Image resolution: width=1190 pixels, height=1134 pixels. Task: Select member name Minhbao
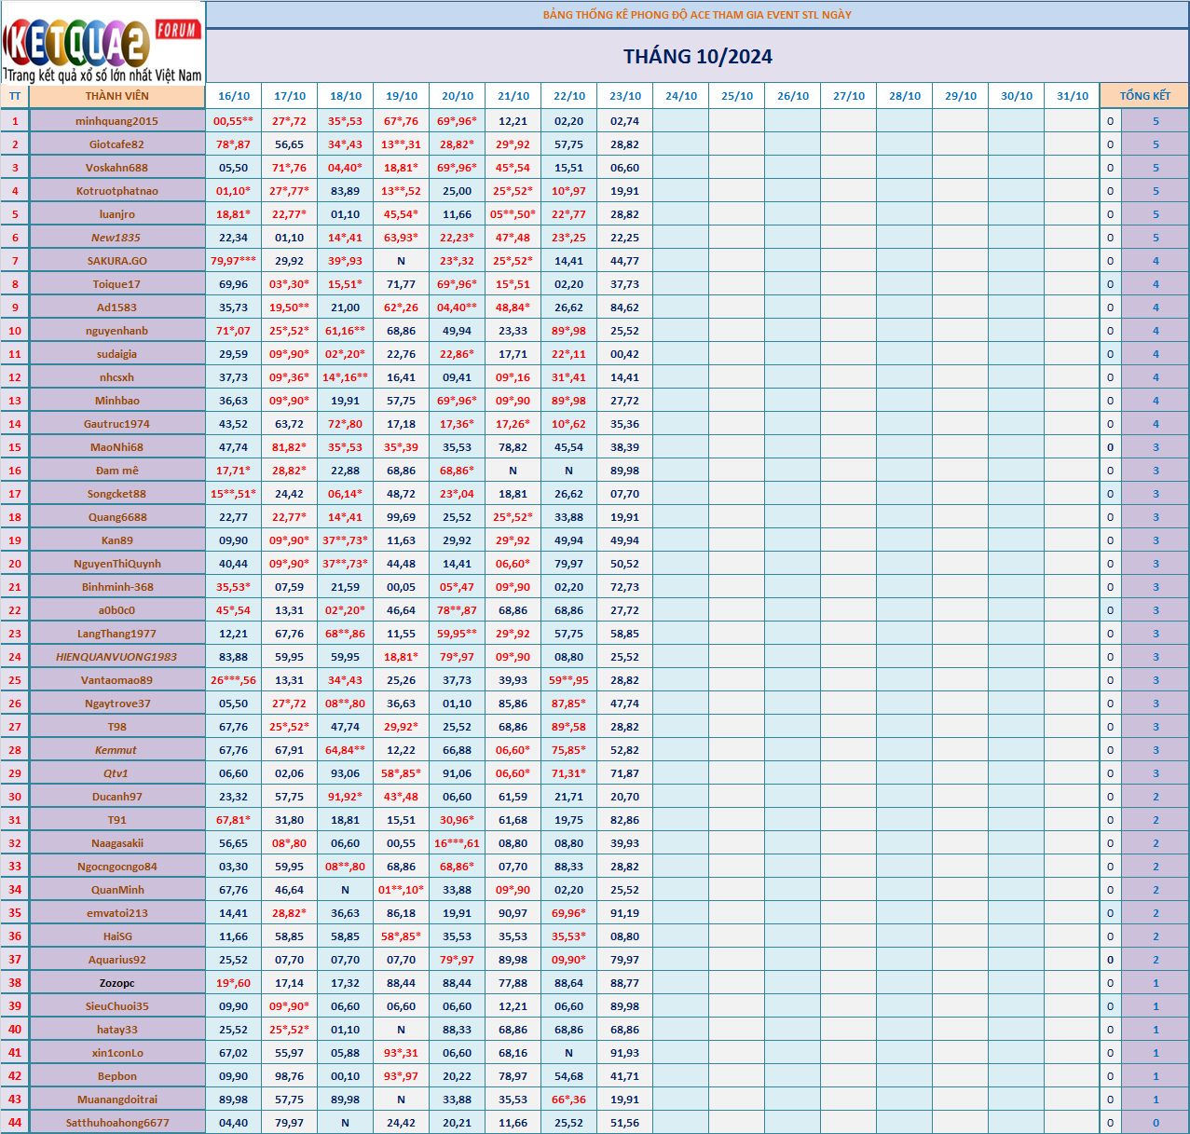[117, 401]
